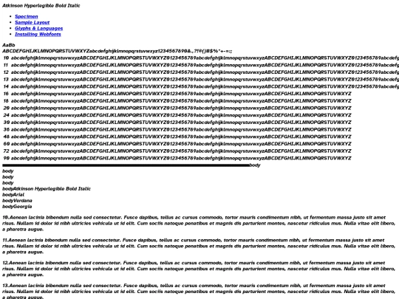
Task: Click the Atkinson Hyperlegible Bold Italic page heading
Action: 41,5
